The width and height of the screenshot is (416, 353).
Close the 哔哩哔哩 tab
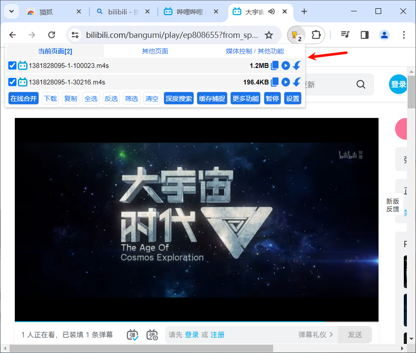(216, 11)
